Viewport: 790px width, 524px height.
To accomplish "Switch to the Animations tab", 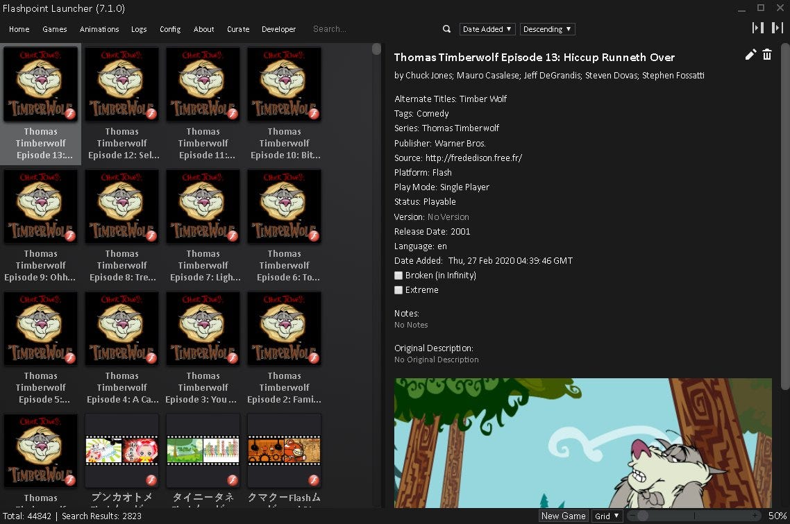I will [x=99, y=29].
